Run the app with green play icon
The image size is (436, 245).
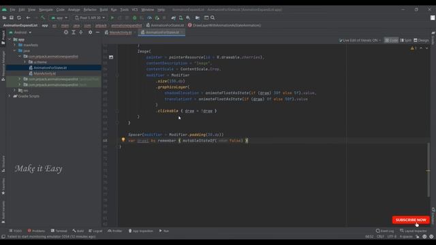tap(112, 18)
